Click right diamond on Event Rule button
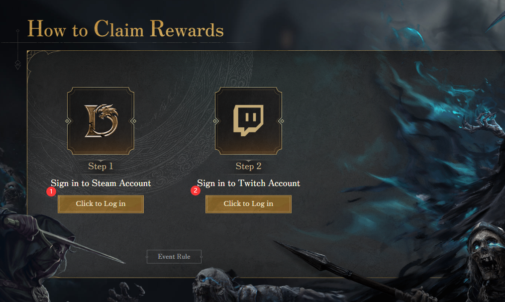Screen dimensions: 505x302 coord(201,257)
